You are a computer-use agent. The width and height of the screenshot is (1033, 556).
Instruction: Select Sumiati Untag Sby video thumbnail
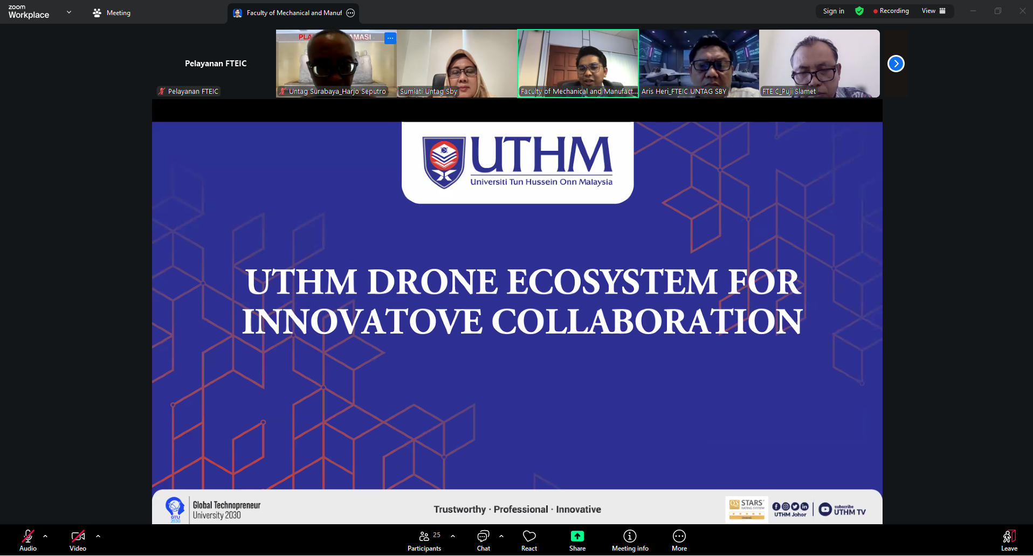457,64
